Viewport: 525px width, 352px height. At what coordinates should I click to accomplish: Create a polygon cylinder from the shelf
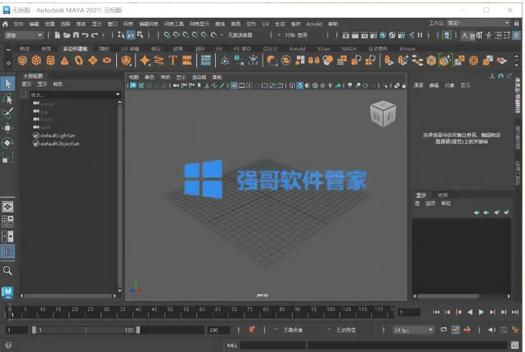(51, 60)
